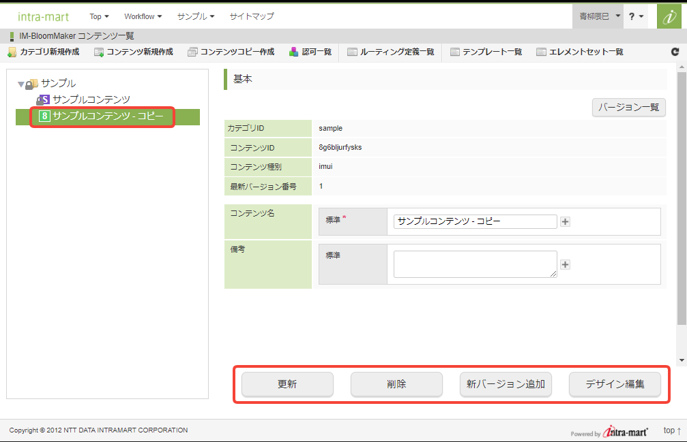Select サンプルコンテンツ - コピー tree item

108,116
